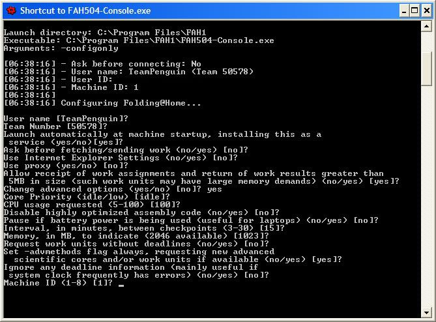This screenshot has height=322, width=436.
Task: Click the vertical scrollbar thumb
Action: [x=426, y=69]
